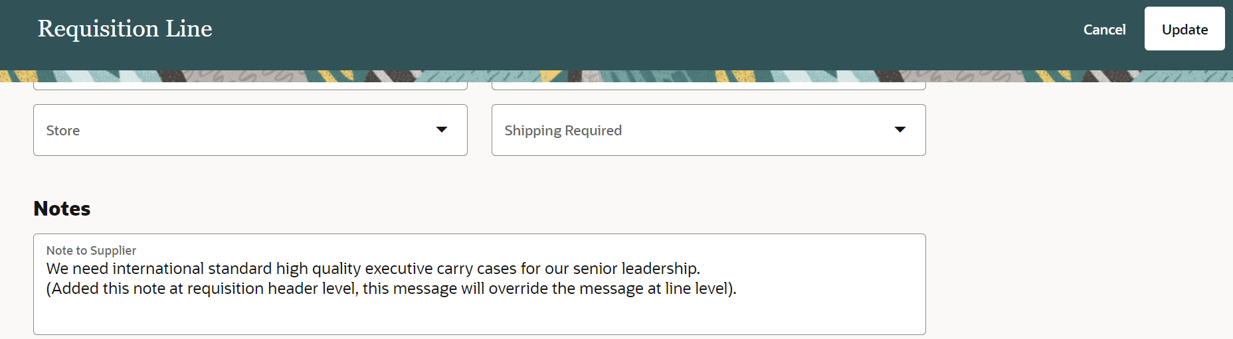Click the partially hidden field above Shipping Required
The width and height of the screenshot is (1233, 339).
pyautogui.click(x=708, y=86)
